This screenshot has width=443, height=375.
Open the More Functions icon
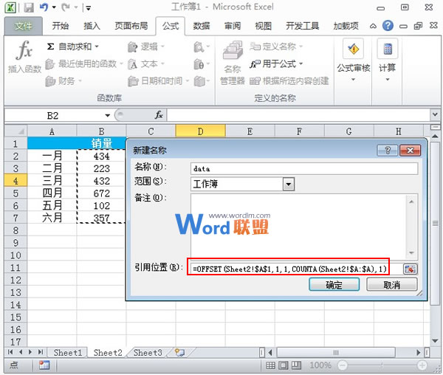coord(199,81)
